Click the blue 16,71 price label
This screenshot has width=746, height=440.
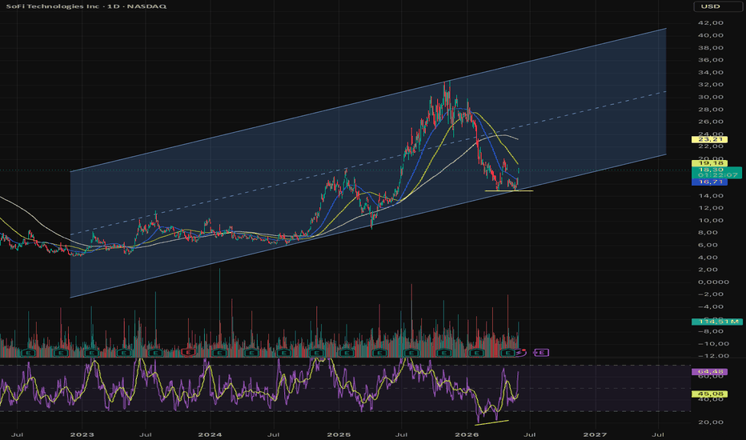711,182
